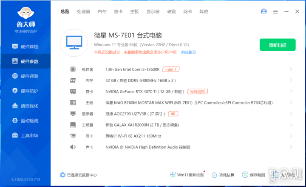The image size is (306, 187).
Task: Click the 显示器 monitor row icon
Action: pyautogui.click(x=73, y=114)
